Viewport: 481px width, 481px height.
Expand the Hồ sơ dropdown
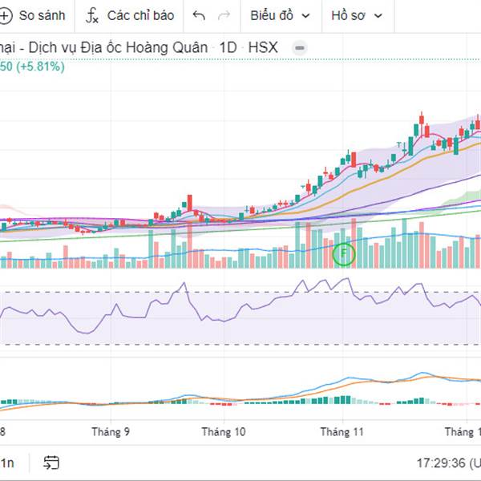(357, 15)
